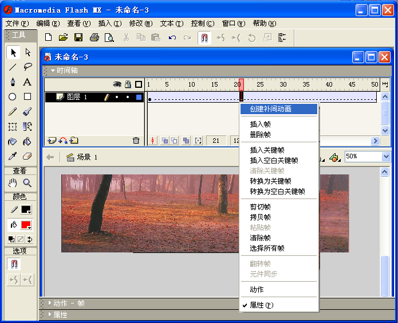Select the Line tool
The height and width of the screenshot is (323, 398).
point(13,67)
